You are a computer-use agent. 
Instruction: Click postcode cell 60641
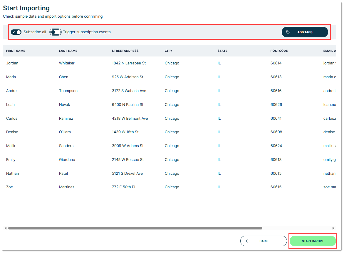pos(276,118)
